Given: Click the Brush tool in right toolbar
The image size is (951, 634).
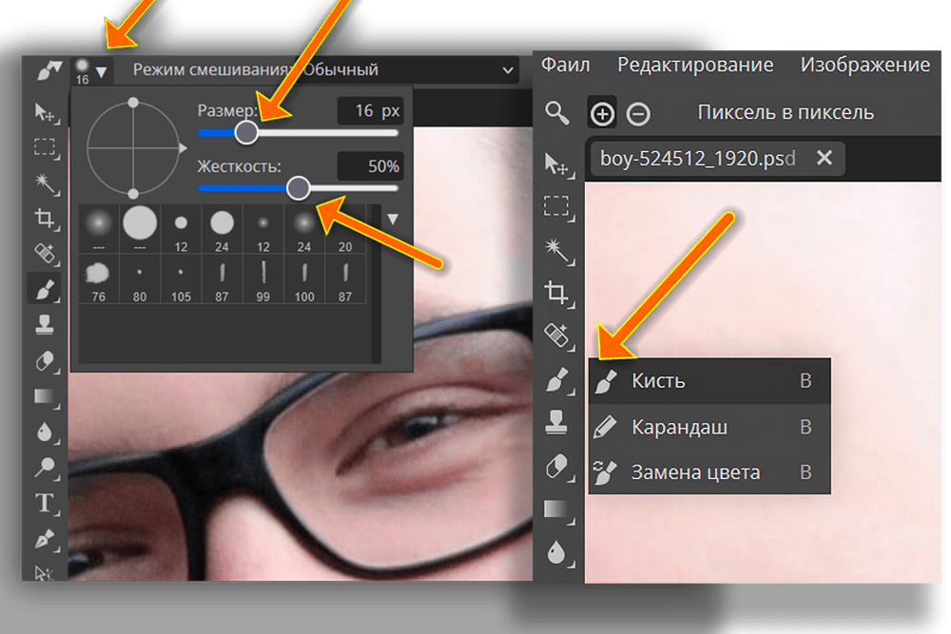Looking at the screenshot, I should pyautogui.click(x=558, y=380).
